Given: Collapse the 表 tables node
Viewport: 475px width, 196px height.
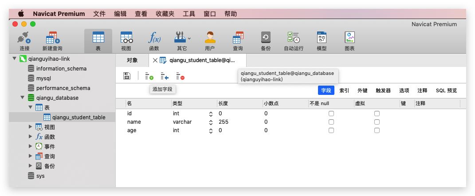Looking at the screenshot, I should click(x=31, y=107).
